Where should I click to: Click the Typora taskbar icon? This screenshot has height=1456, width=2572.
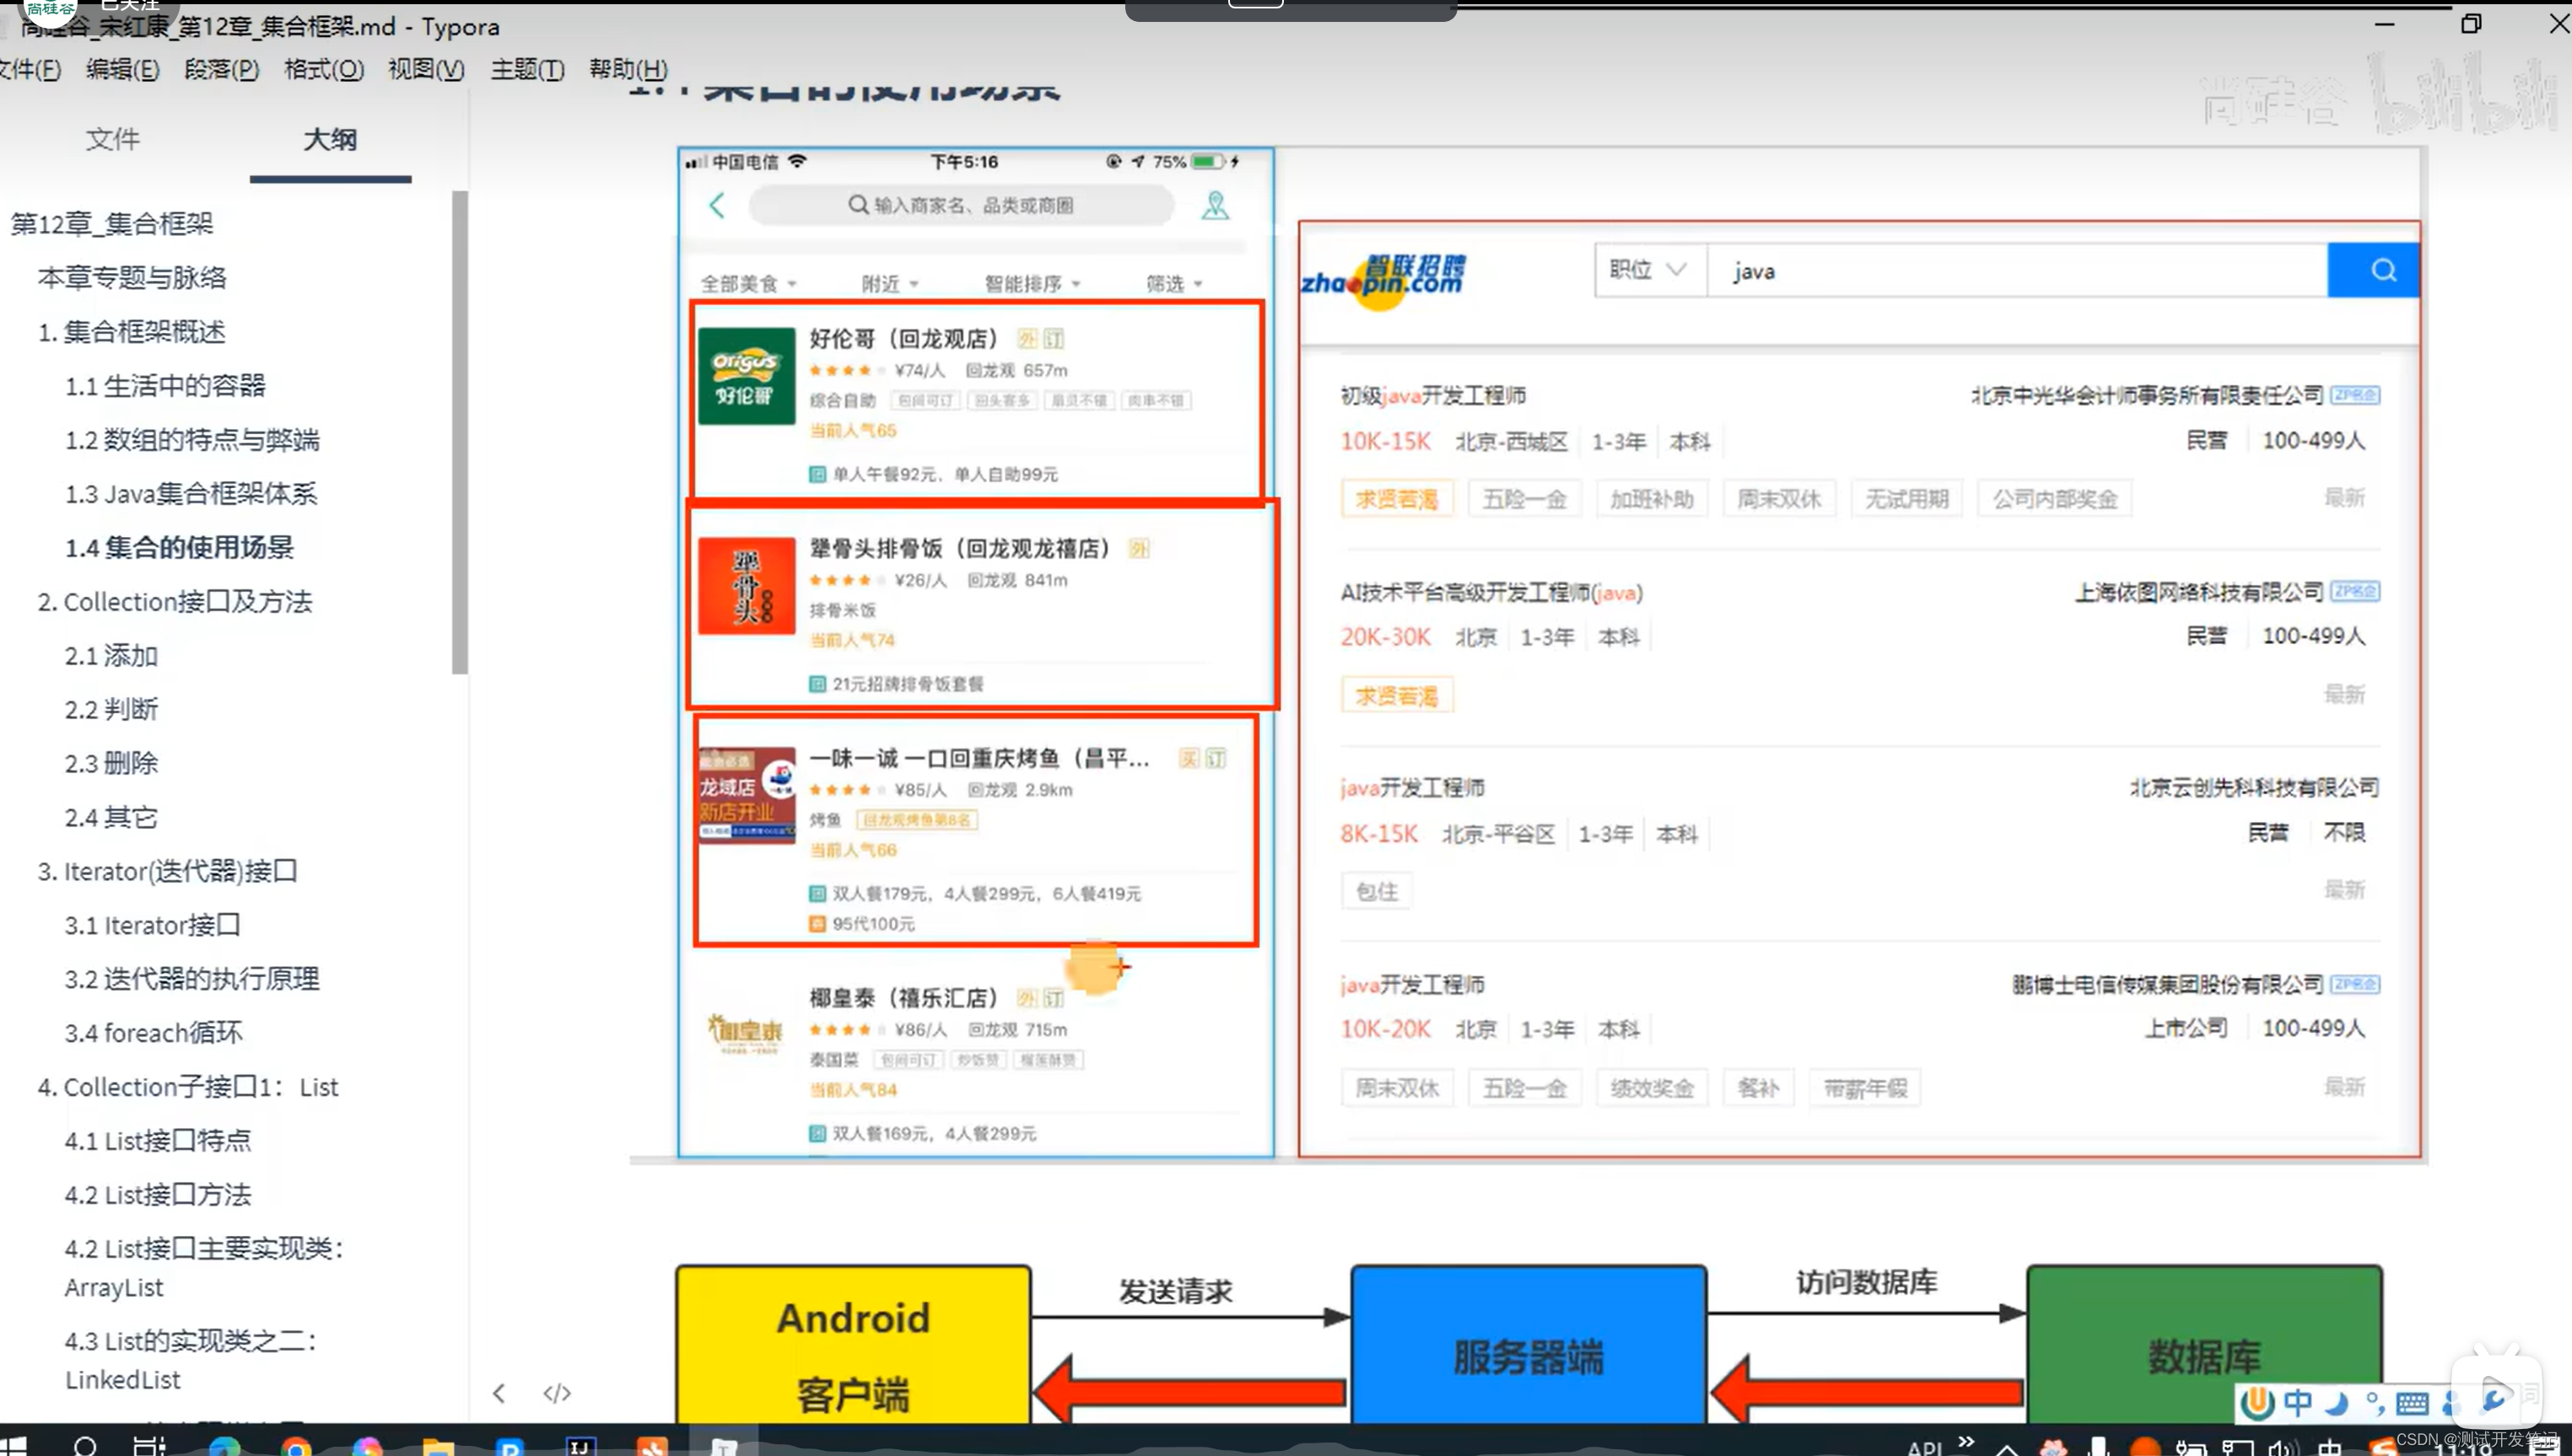[x=723, y=1446]
